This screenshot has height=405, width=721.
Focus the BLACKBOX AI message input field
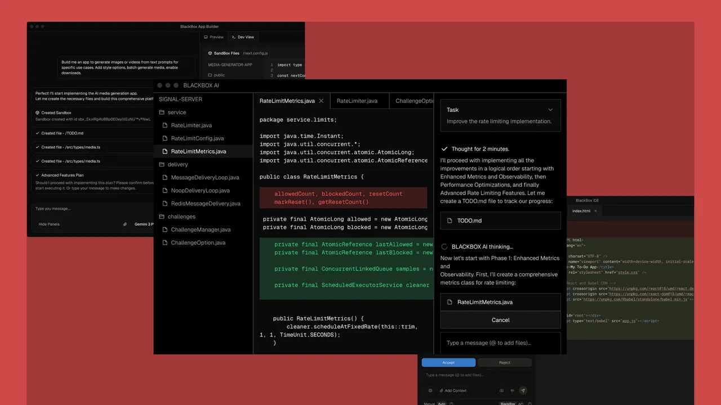500,343
